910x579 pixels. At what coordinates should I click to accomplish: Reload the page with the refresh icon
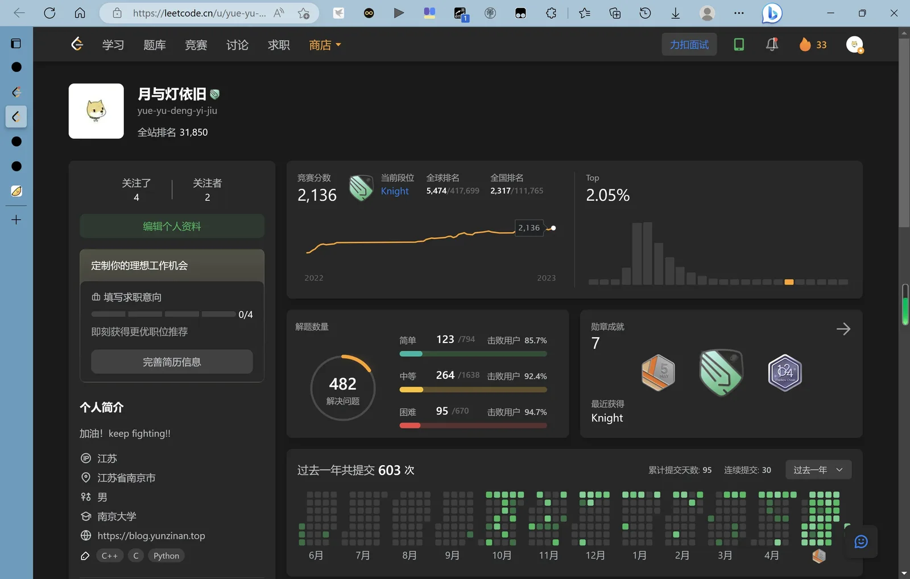click(49, 13)
